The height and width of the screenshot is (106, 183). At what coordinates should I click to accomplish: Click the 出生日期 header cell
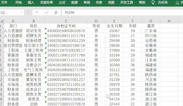(114, 26)
